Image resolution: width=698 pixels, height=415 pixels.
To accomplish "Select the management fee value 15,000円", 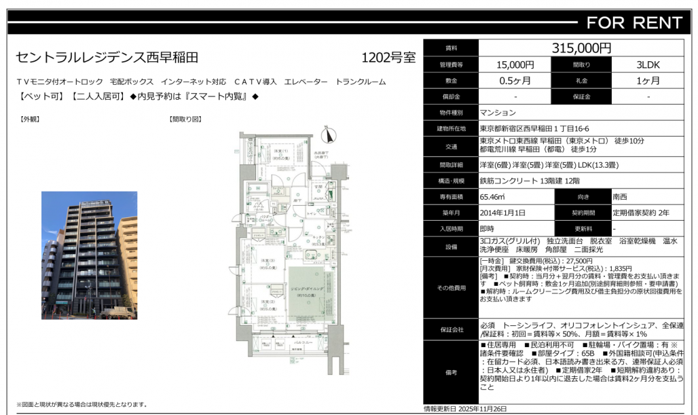I will click(x=515, y=65).
